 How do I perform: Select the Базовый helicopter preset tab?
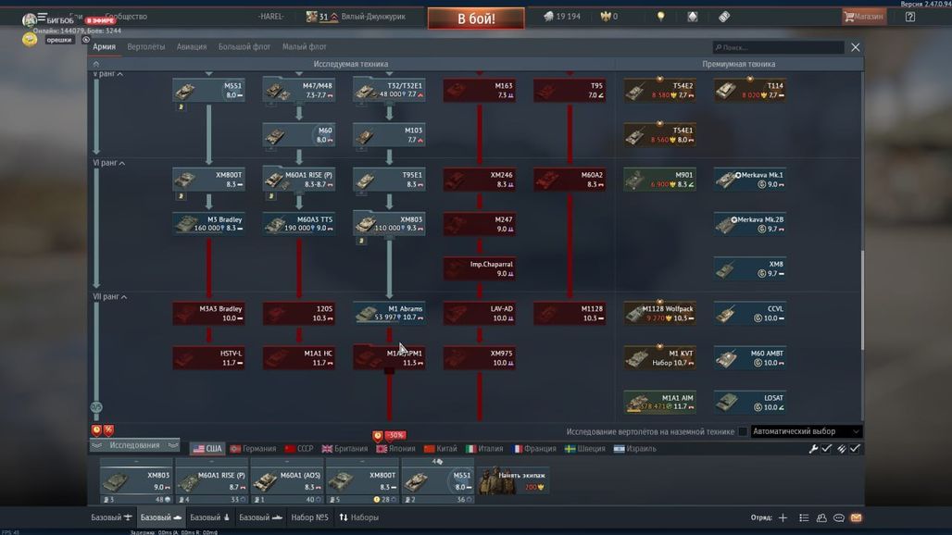click(210, 517)
